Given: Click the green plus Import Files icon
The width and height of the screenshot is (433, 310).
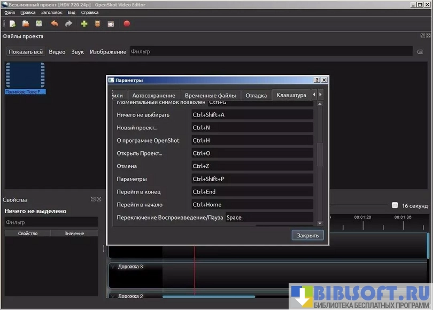Looking at the screenshot, I should click(84, 24).
